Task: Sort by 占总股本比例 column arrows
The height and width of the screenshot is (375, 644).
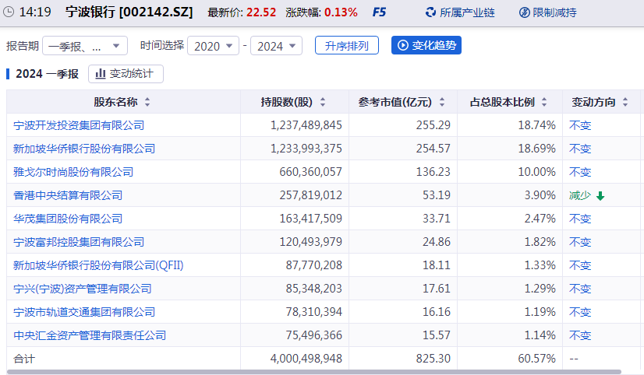Action: pyautogui.click(x=544, y=102)
